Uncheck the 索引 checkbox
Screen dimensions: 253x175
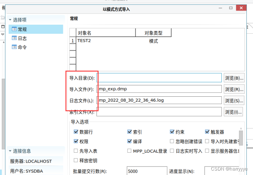point(129,132)
